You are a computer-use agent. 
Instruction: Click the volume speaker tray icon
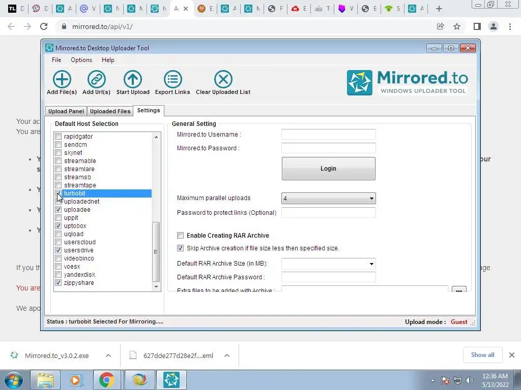(470, 380)
